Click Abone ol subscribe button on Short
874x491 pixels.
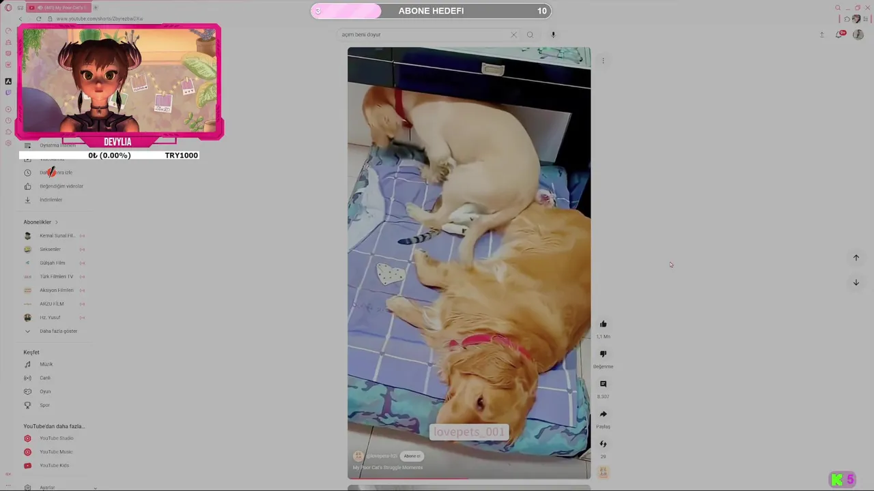412,456
